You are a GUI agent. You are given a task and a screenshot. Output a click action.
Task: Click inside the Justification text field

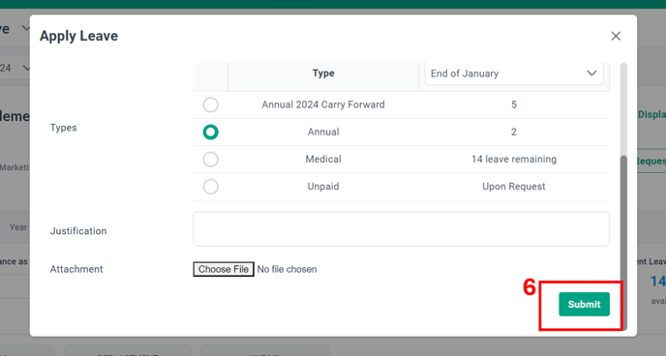click(401, 229)
